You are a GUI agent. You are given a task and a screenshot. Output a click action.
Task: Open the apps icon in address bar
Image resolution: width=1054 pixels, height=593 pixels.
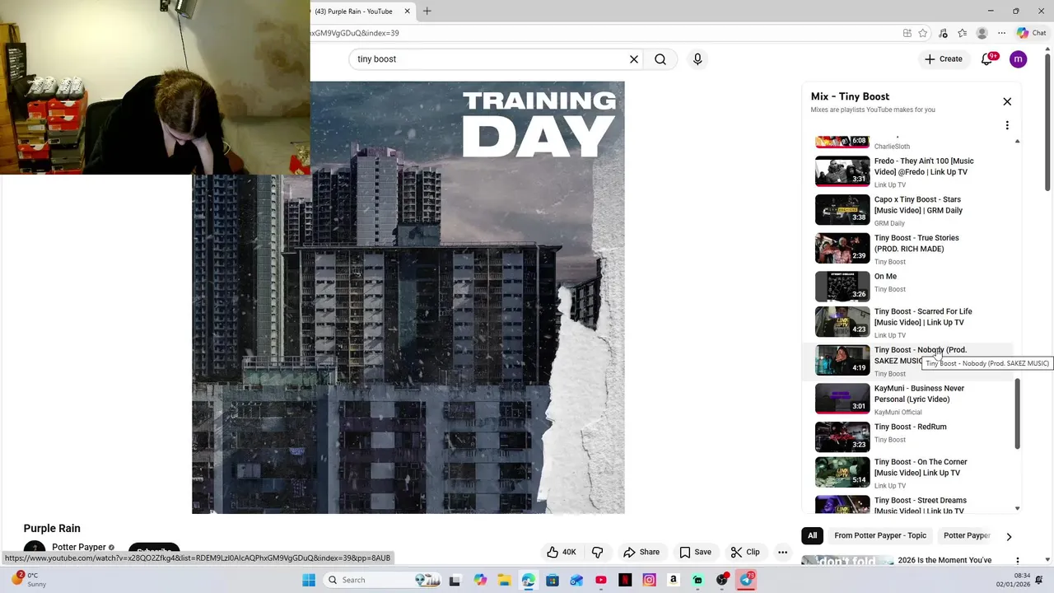tap(907, 33)
